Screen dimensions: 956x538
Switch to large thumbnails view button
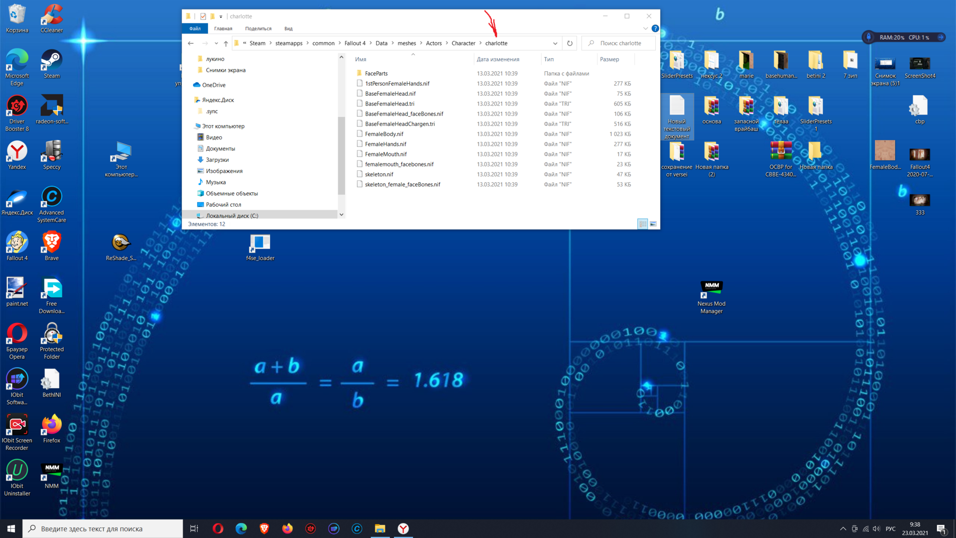click(653, 224)
